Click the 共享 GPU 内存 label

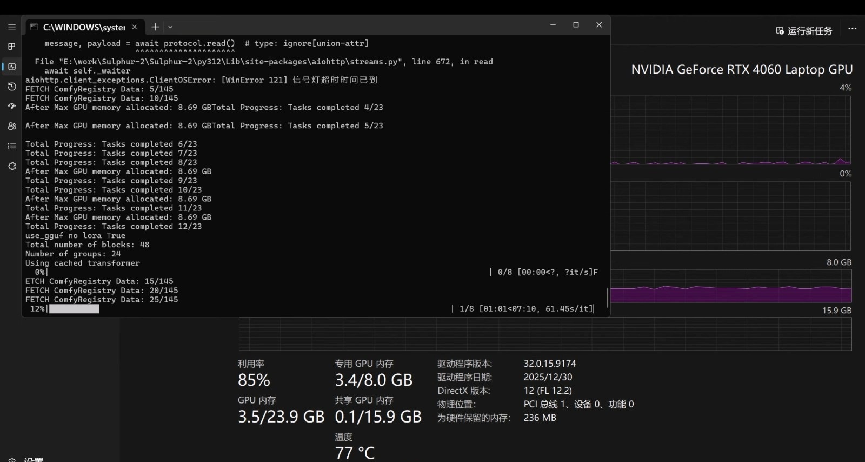tap(364, 400)
